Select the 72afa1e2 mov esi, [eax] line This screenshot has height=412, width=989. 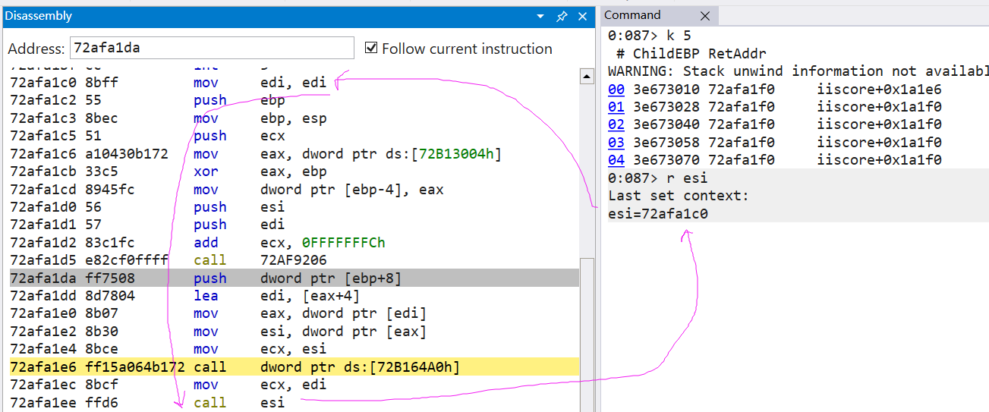point(294,332)
